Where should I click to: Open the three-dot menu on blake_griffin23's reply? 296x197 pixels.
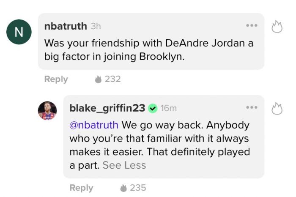click(252, 107)
